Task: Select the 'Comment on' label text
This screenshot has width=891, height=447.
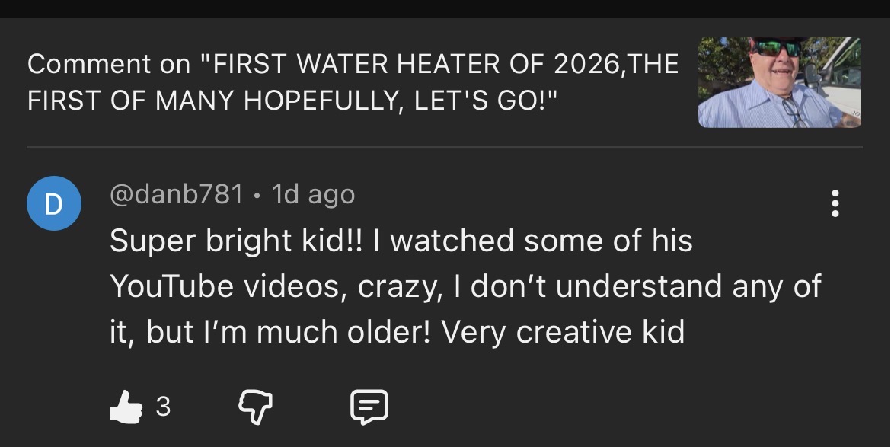Action: [x=109, y=64]
